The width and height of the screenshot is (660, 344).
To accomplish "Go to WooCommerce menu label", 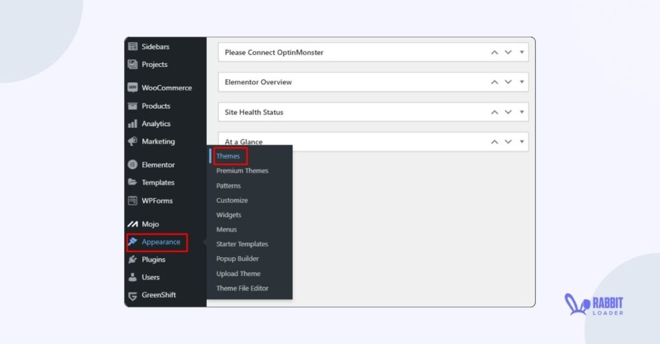I will 167,88.
